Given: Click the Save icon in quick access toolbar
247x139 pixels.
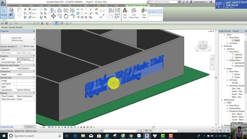Looking at the screenshot, I should pyautogui.click(x=6, y=23).
